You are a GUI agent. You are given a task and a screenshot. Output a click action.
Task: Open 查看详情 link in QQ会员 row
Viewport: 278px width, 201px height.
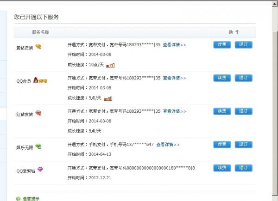click(175, 78)
